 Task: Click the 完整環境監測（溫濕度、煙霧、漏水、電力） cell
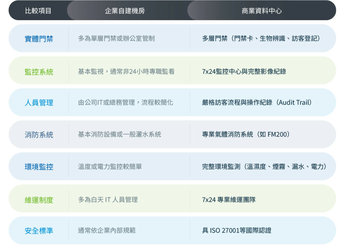click(264, 167)
